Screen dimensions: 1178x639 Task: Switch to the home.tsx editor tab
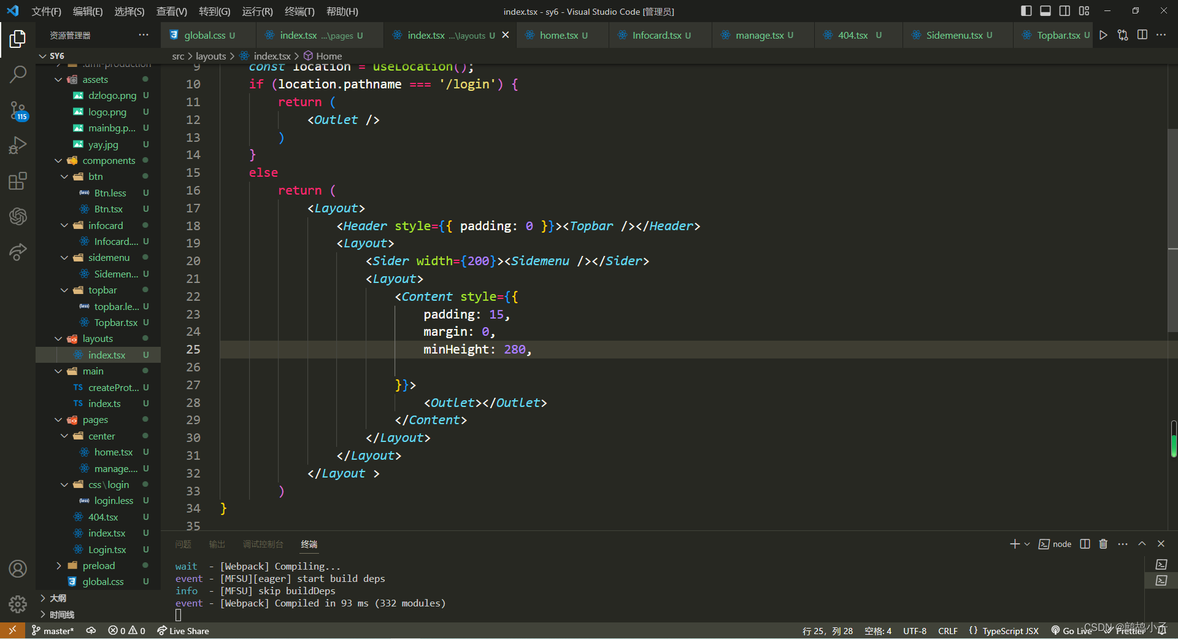click(x=560, y=35)
